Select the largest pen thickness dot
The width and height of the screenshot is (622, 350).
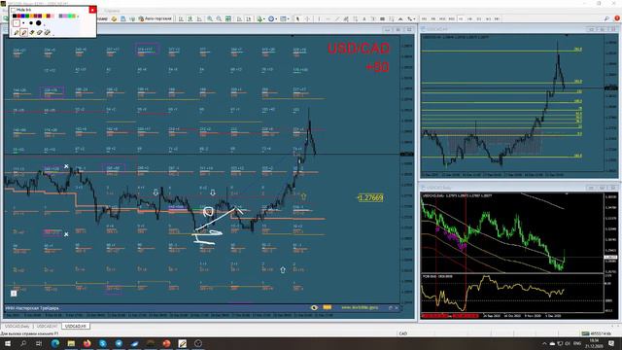pos(39,23)
